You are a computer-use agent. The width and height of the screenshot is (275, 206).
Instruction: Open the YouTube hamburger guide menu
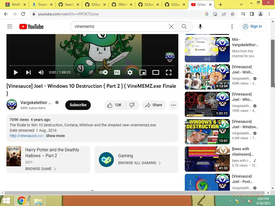coord(10,27)
